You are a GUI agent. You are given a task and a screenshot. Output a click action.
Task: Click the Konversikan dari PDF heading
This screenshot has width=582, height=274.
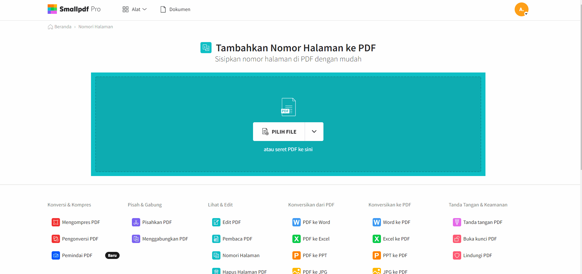(x=311, y=205)
